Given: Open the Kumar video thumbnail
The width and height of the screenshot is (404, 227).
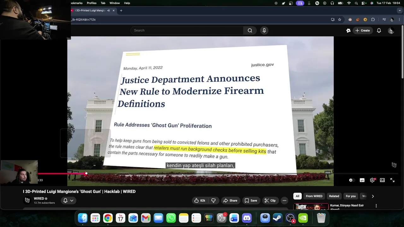Looking at the screenshot, I should [x=311, y=207].
